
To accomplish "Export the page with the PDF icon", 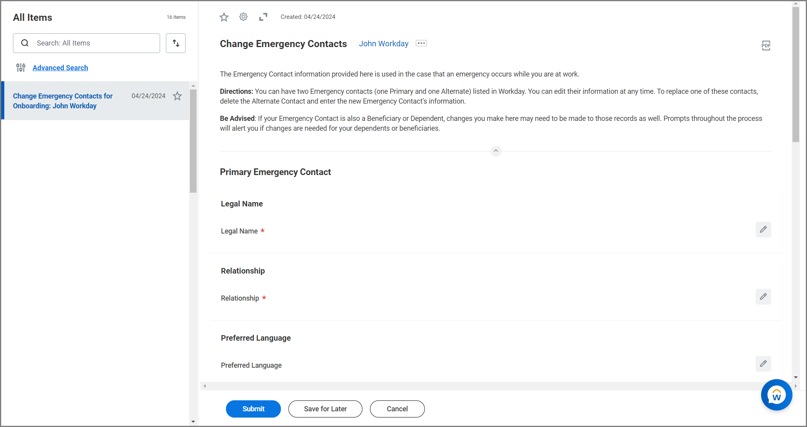I will click(x=766, y=46).
